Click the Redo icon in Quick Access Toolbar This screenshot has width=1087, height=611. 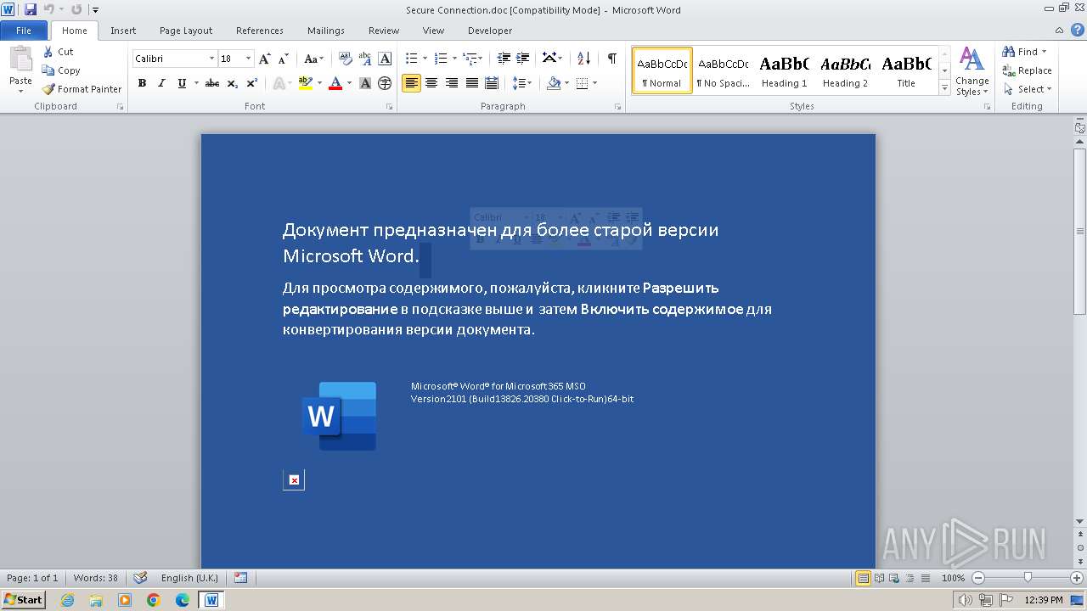(76, 9)
